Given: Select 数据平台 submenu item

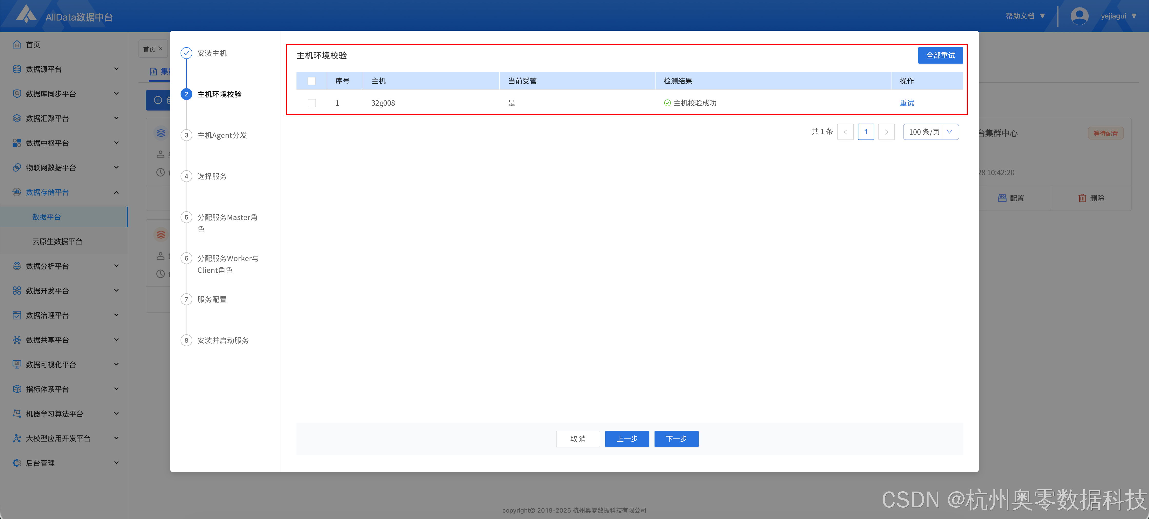Looking at the screenshot, I should tap(46, 217).
